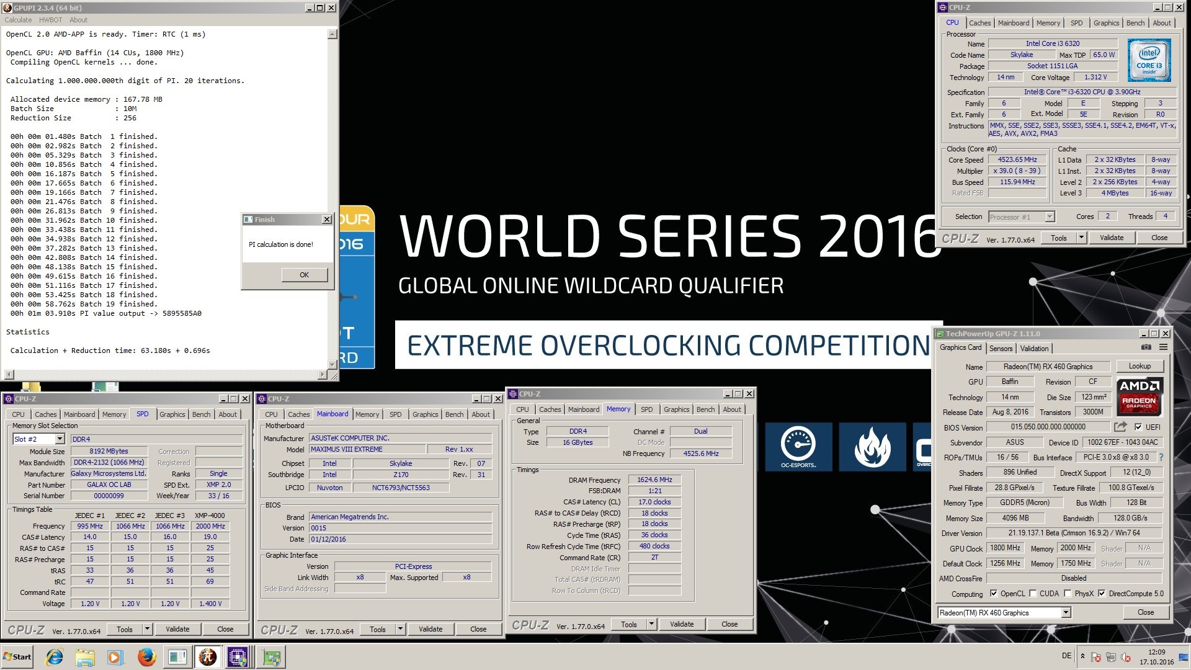Screen dimensions: 1191x670
Task: Click the Lookup button in GPU-Z
Action: [x=1140, y=366]
